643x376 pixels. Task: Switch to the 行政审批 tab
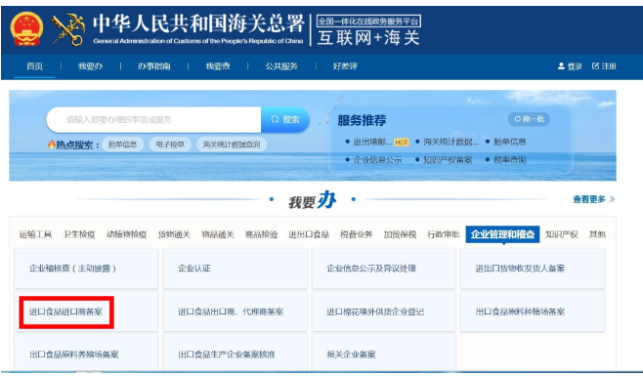[x=444, y=234]
